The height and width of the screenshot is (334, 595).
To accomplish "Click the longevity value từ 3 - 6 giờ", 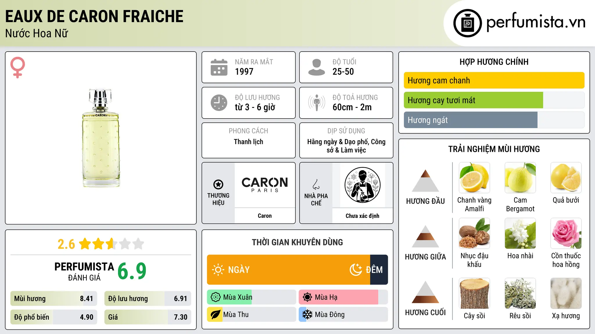I will (x=255, y=107).
